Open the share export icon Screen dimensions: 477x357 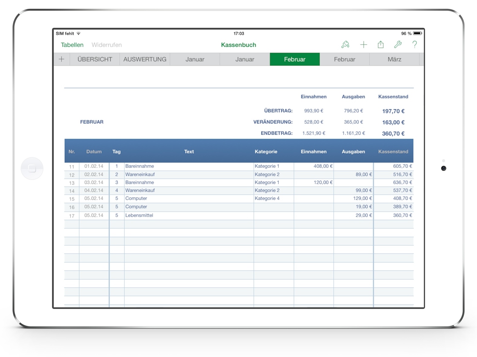381,45
